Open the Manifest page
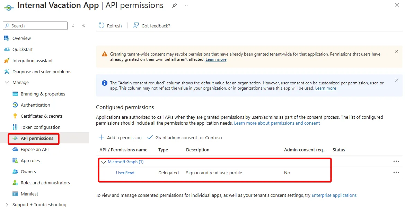Viewport: 405px width, 209px height. (x=29, y=194)
